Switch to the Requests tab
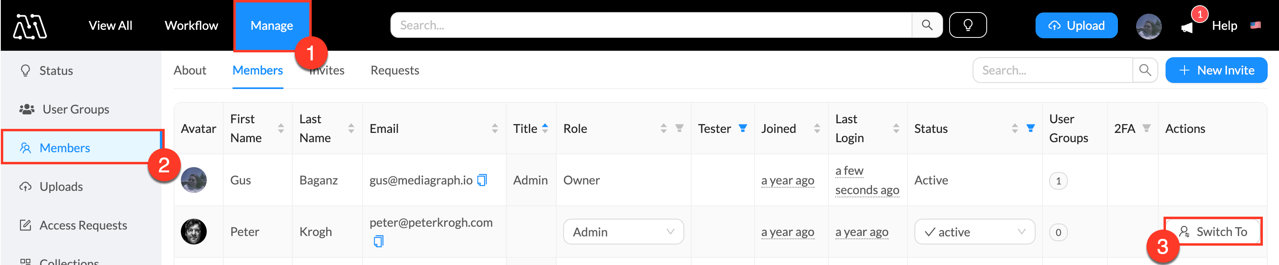1279x265 pixels. (395, 70)
